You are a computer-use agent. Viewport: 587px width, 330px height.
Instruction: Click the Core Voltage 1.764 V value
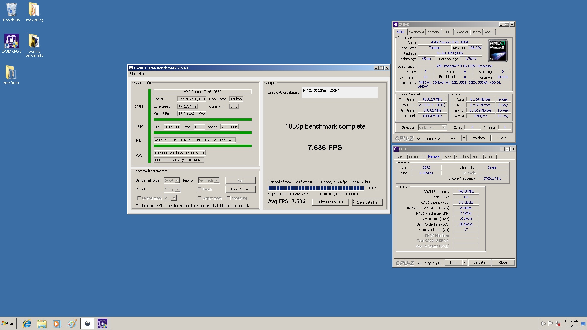pyautogui.click(x=471, y=59)
